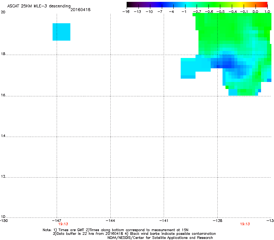Click the latitude axis label 20
The height and width of the screenshot is (240, 274).
[x=3, y=12]
